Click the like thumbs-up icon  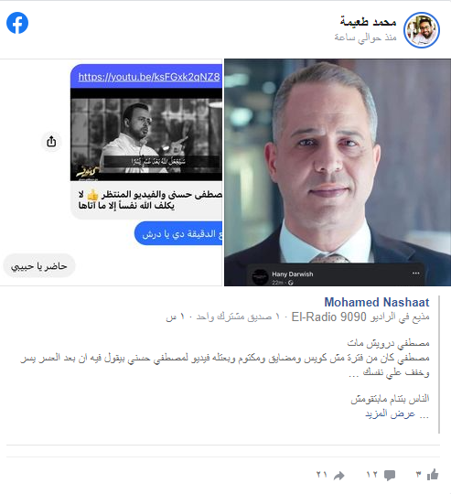click(x=433, y=474)
